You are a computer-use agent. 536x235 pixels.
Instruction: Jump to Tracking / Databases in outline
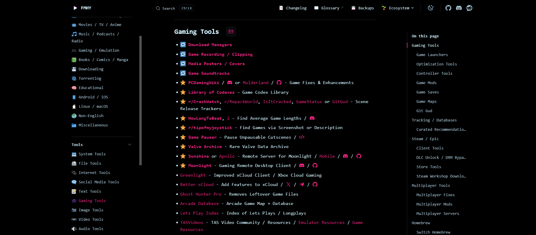click(434, 120)
